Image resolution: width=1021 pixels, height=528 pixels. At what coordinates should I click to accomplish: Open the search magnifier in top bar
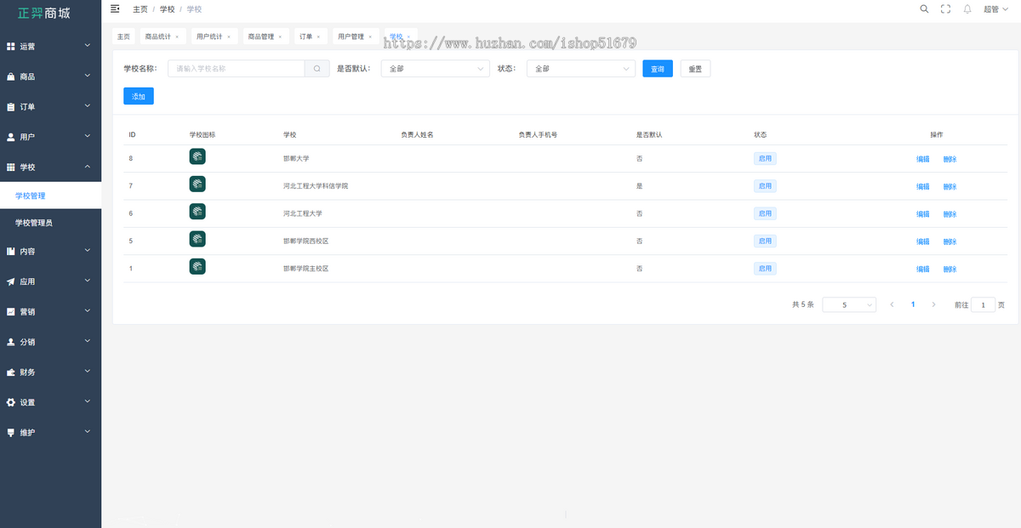[x=925, y=9]
